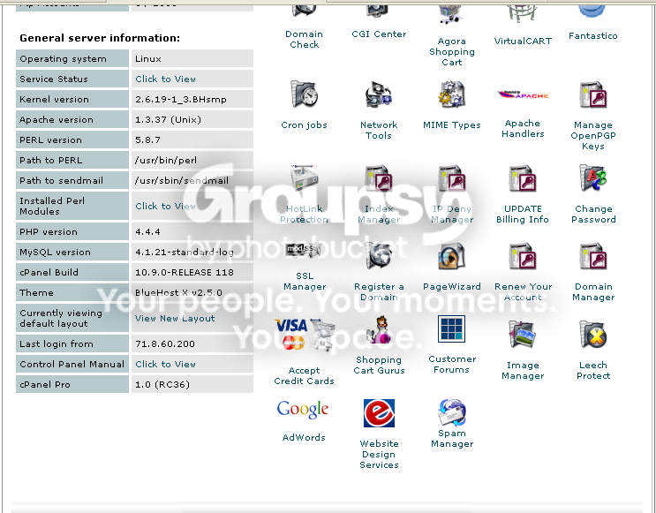Click the CGI Center link
This screenshot has height=513, width=656.
click(379, 34)
